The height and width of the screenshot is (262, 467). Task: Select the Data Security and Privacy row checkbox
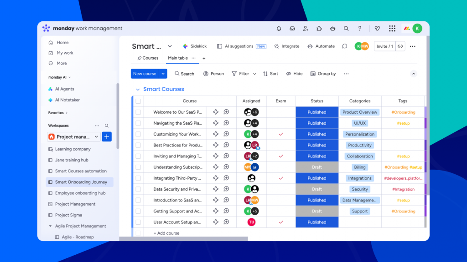(x=138, y=189)
